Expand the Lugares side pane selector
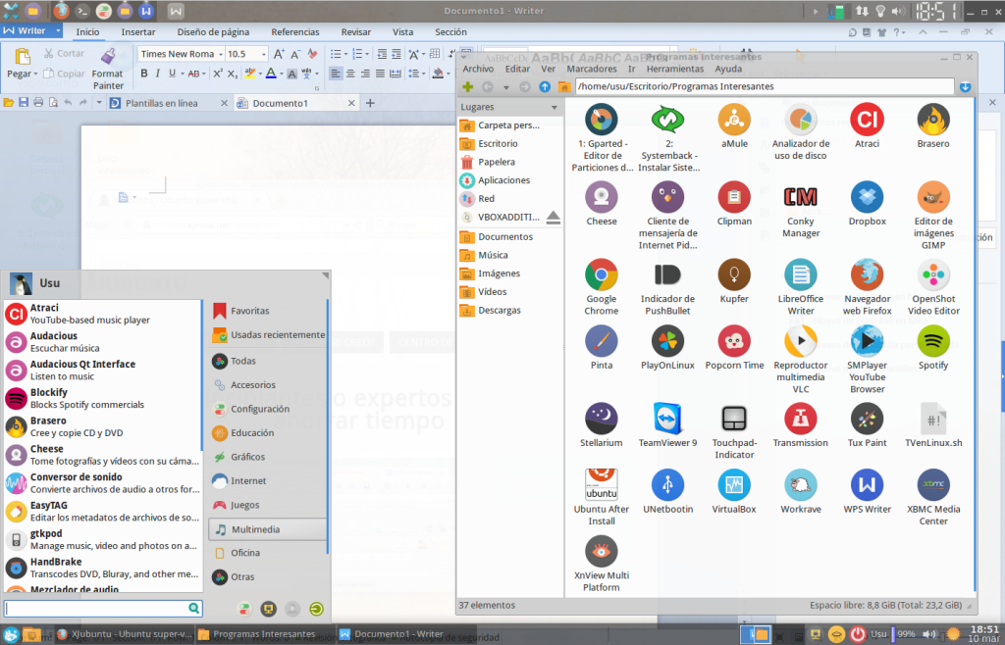 tap(555, 108)
